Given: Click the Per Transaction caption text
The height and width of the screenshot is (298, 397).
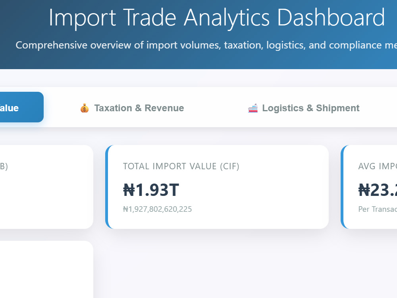Looking at the screenshot, I should 378,209.
